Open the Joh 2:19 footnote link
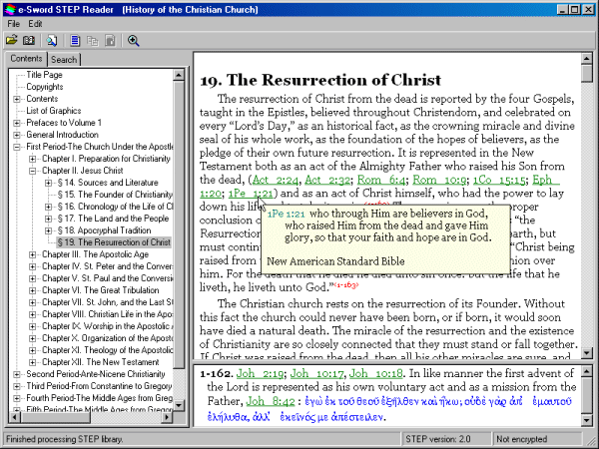 [x=260, y=373]
